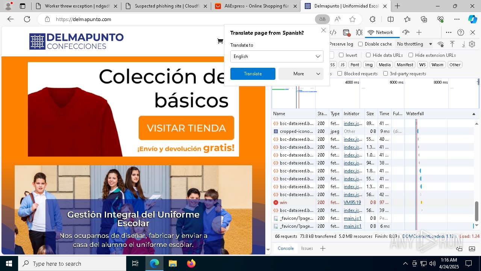
Task: Open the Translate to English language dropdown
Action: tap(277, 56)
